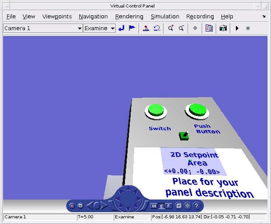Click 'Examine' in the status bar
This screenshot has height=224, width=271.
point(124,217)
